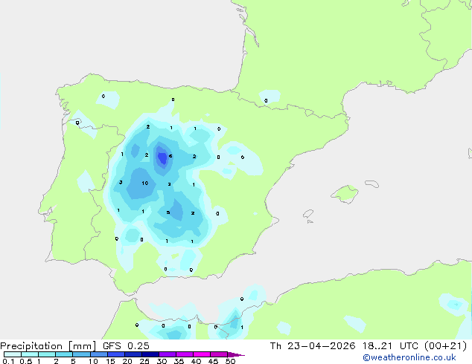The width and height of the screenshot is (472, 364).
Task: Select the 5–10 mm legend color swatch
Action: pyautogui.click(x=81, y=354)
